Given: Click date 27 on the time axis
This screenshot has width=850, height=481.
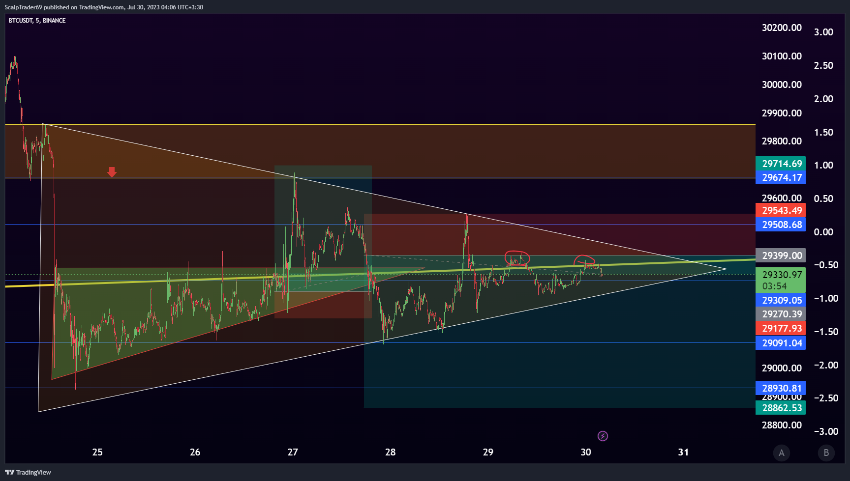Looking at the screenshot, I should click(x=293, y=452).
